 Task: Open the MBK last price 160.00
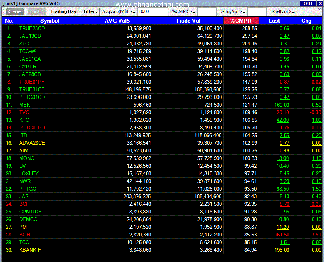click(282, 105)
